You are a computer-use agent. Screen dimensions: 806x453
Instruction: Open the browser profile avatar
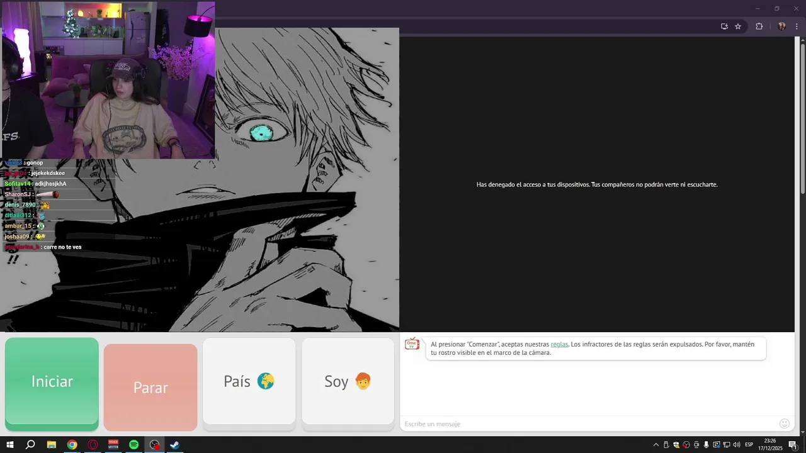[781, 26]
